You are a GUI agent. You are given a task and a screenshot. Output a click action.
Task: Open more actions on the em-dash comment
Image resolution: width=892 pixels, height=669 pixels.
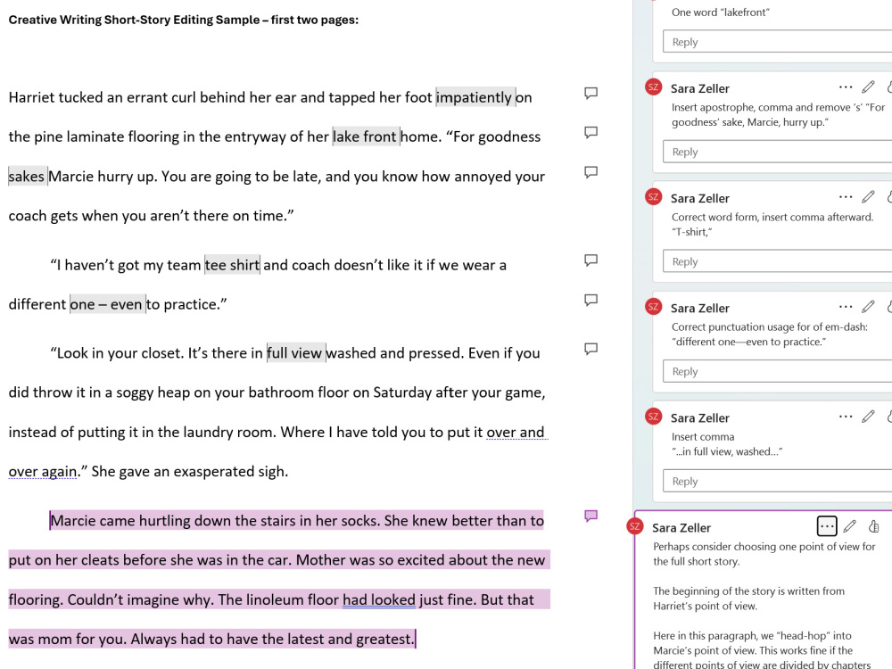pyautogui.click(x=845, y=307)
